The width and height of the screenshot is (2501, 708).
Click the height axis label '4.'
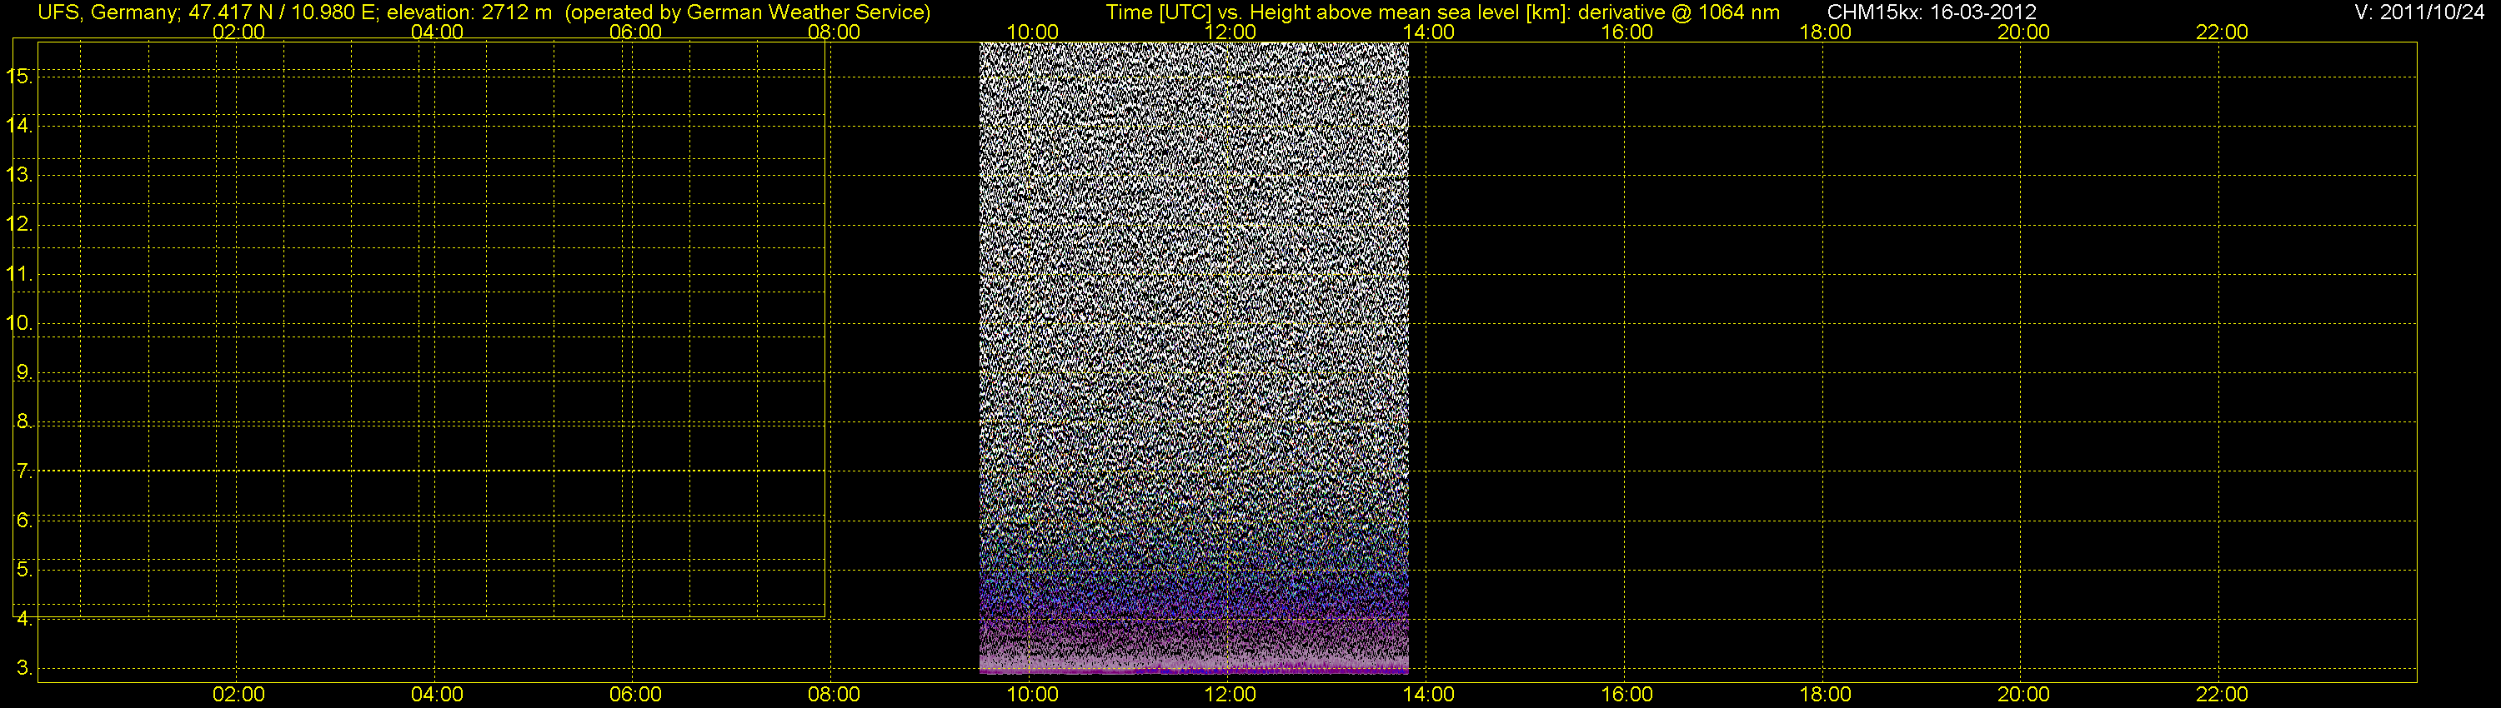pyautogui.click(x=23, y=619)
